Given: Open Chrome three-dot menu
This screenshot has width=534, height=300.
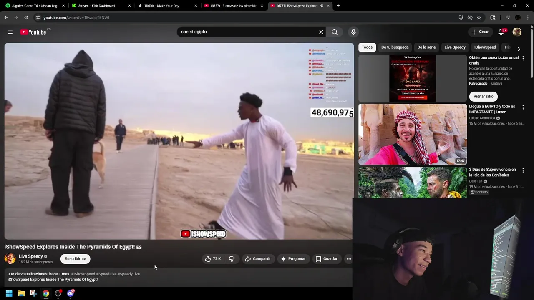Looking at the screenshot, I should click(528, 17).
